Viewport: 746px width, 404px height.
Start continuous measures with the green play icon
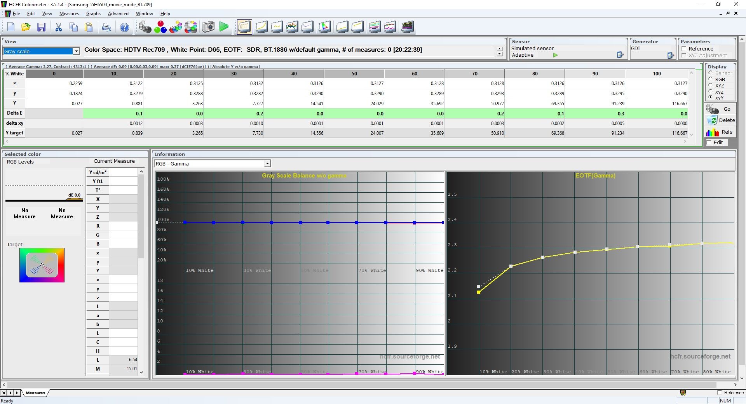224,27
